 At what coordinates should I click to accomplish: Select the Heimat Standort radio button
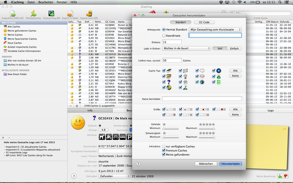(x=164, y=30)
